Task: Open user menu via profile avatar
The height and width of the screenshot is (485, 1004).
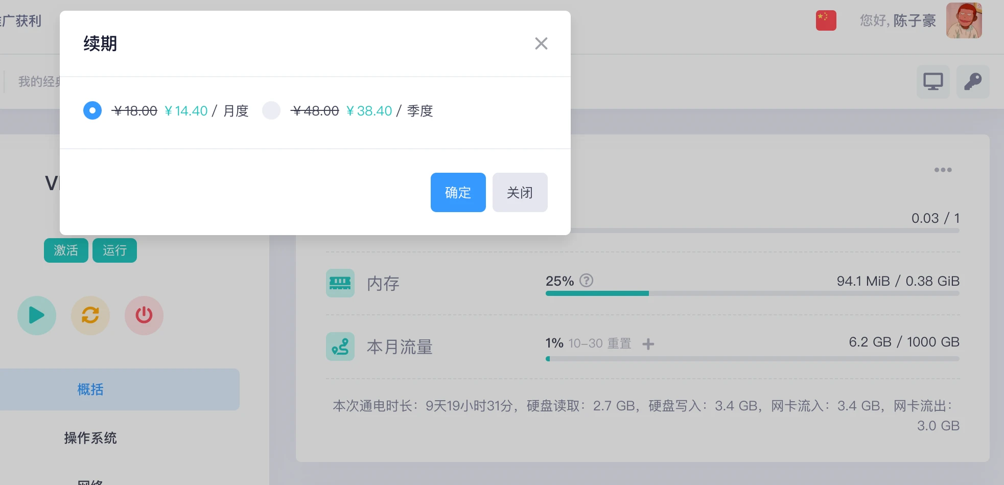Action: (964, 20)
